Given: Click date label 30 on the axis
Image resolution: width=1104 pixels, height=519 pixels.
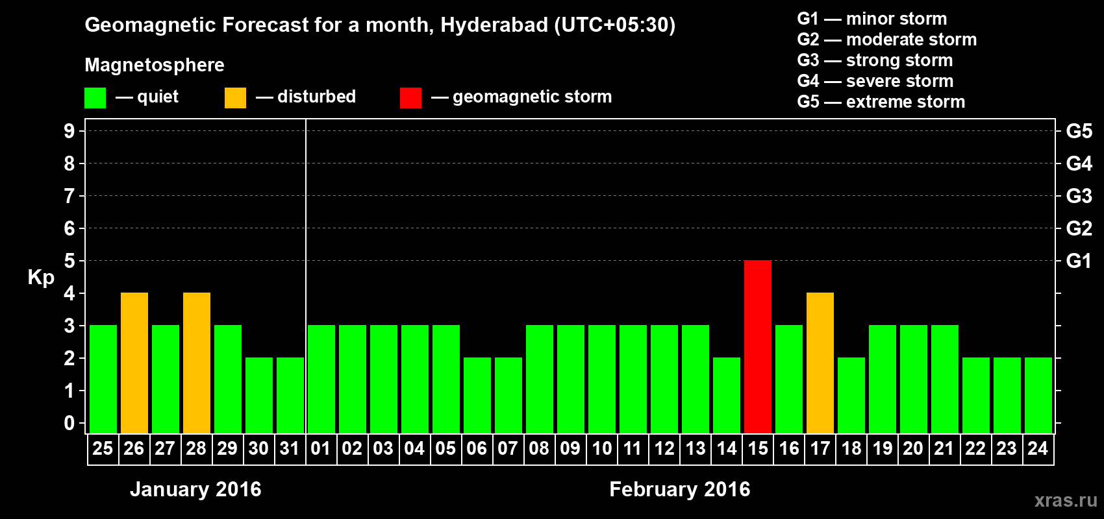Looking at the screenshot, I should tap(258, 449).
